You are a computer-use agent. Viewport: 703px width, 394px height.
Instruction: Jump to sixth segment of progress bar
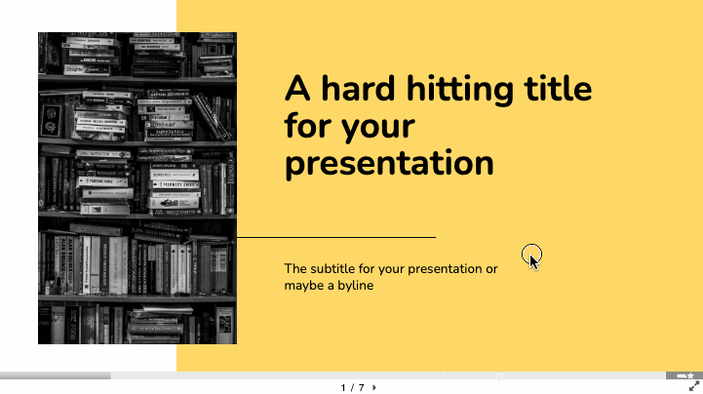coord(609,375)
